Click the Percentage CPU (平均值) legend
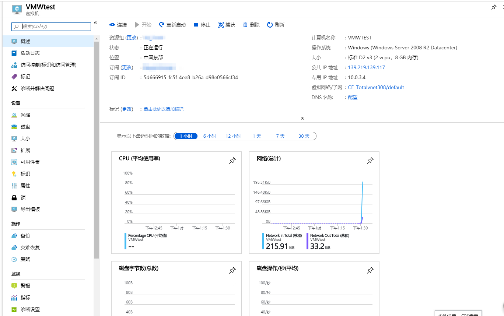504x316 pixels. tap(147, 242)
